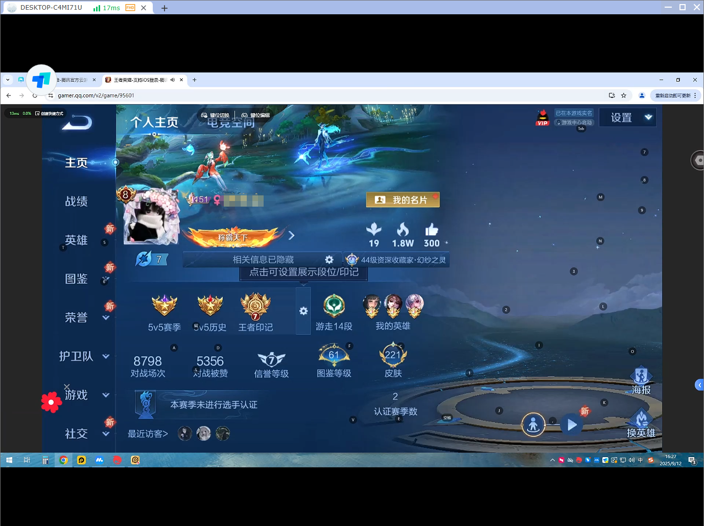The image size is (704, 526).
Task: Click arrow right of 称霸天下 banner
Action: click(x=291, y=236)
